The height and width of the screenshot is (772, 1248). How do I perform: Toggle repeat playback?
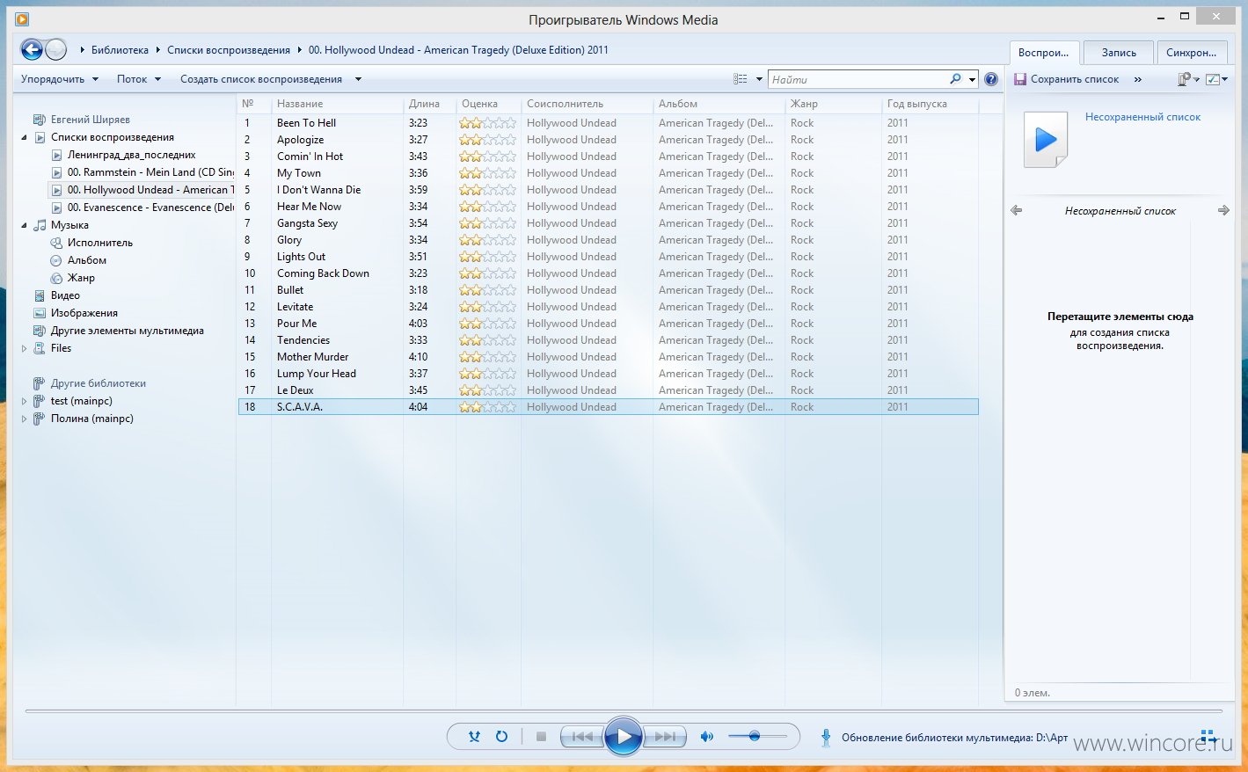pos(501,737)
